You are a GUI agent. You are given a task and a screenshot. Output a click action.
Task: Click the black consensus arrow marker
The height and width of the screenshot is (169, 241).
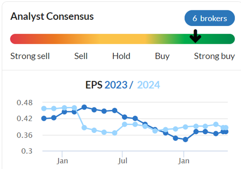click(195, 36)
